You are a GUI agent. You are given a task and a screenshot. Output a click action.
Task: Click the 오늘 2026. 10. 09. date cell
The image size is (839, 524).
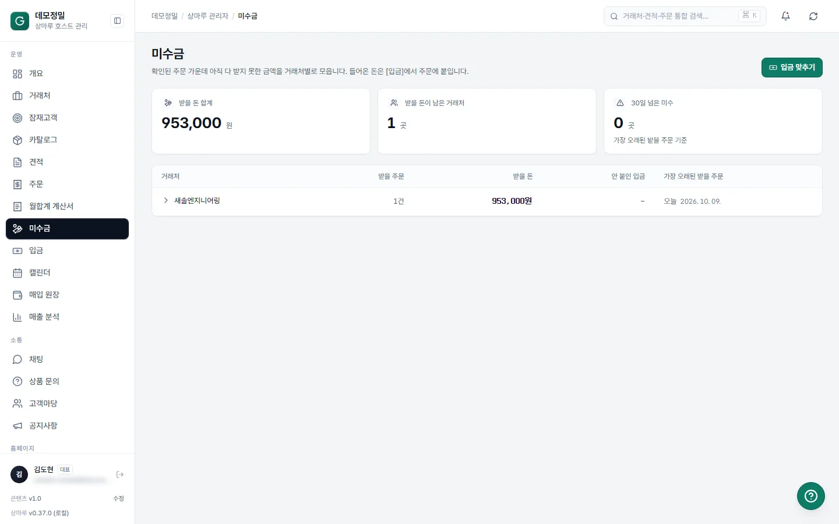pos(692,201)
